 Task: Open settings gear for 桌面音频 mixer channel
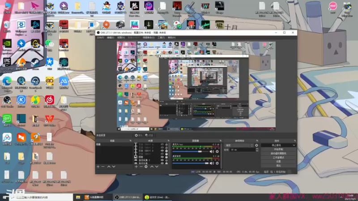click(x=217, y=163)
